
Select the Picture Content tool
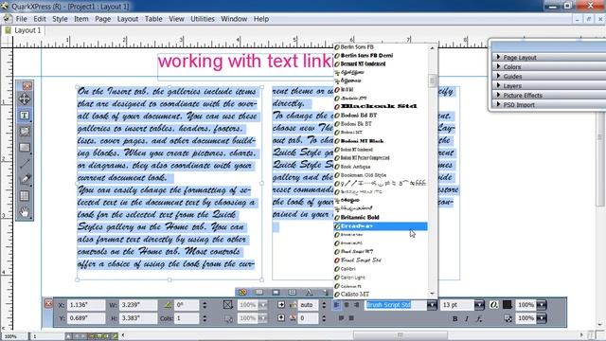[25, 132]
